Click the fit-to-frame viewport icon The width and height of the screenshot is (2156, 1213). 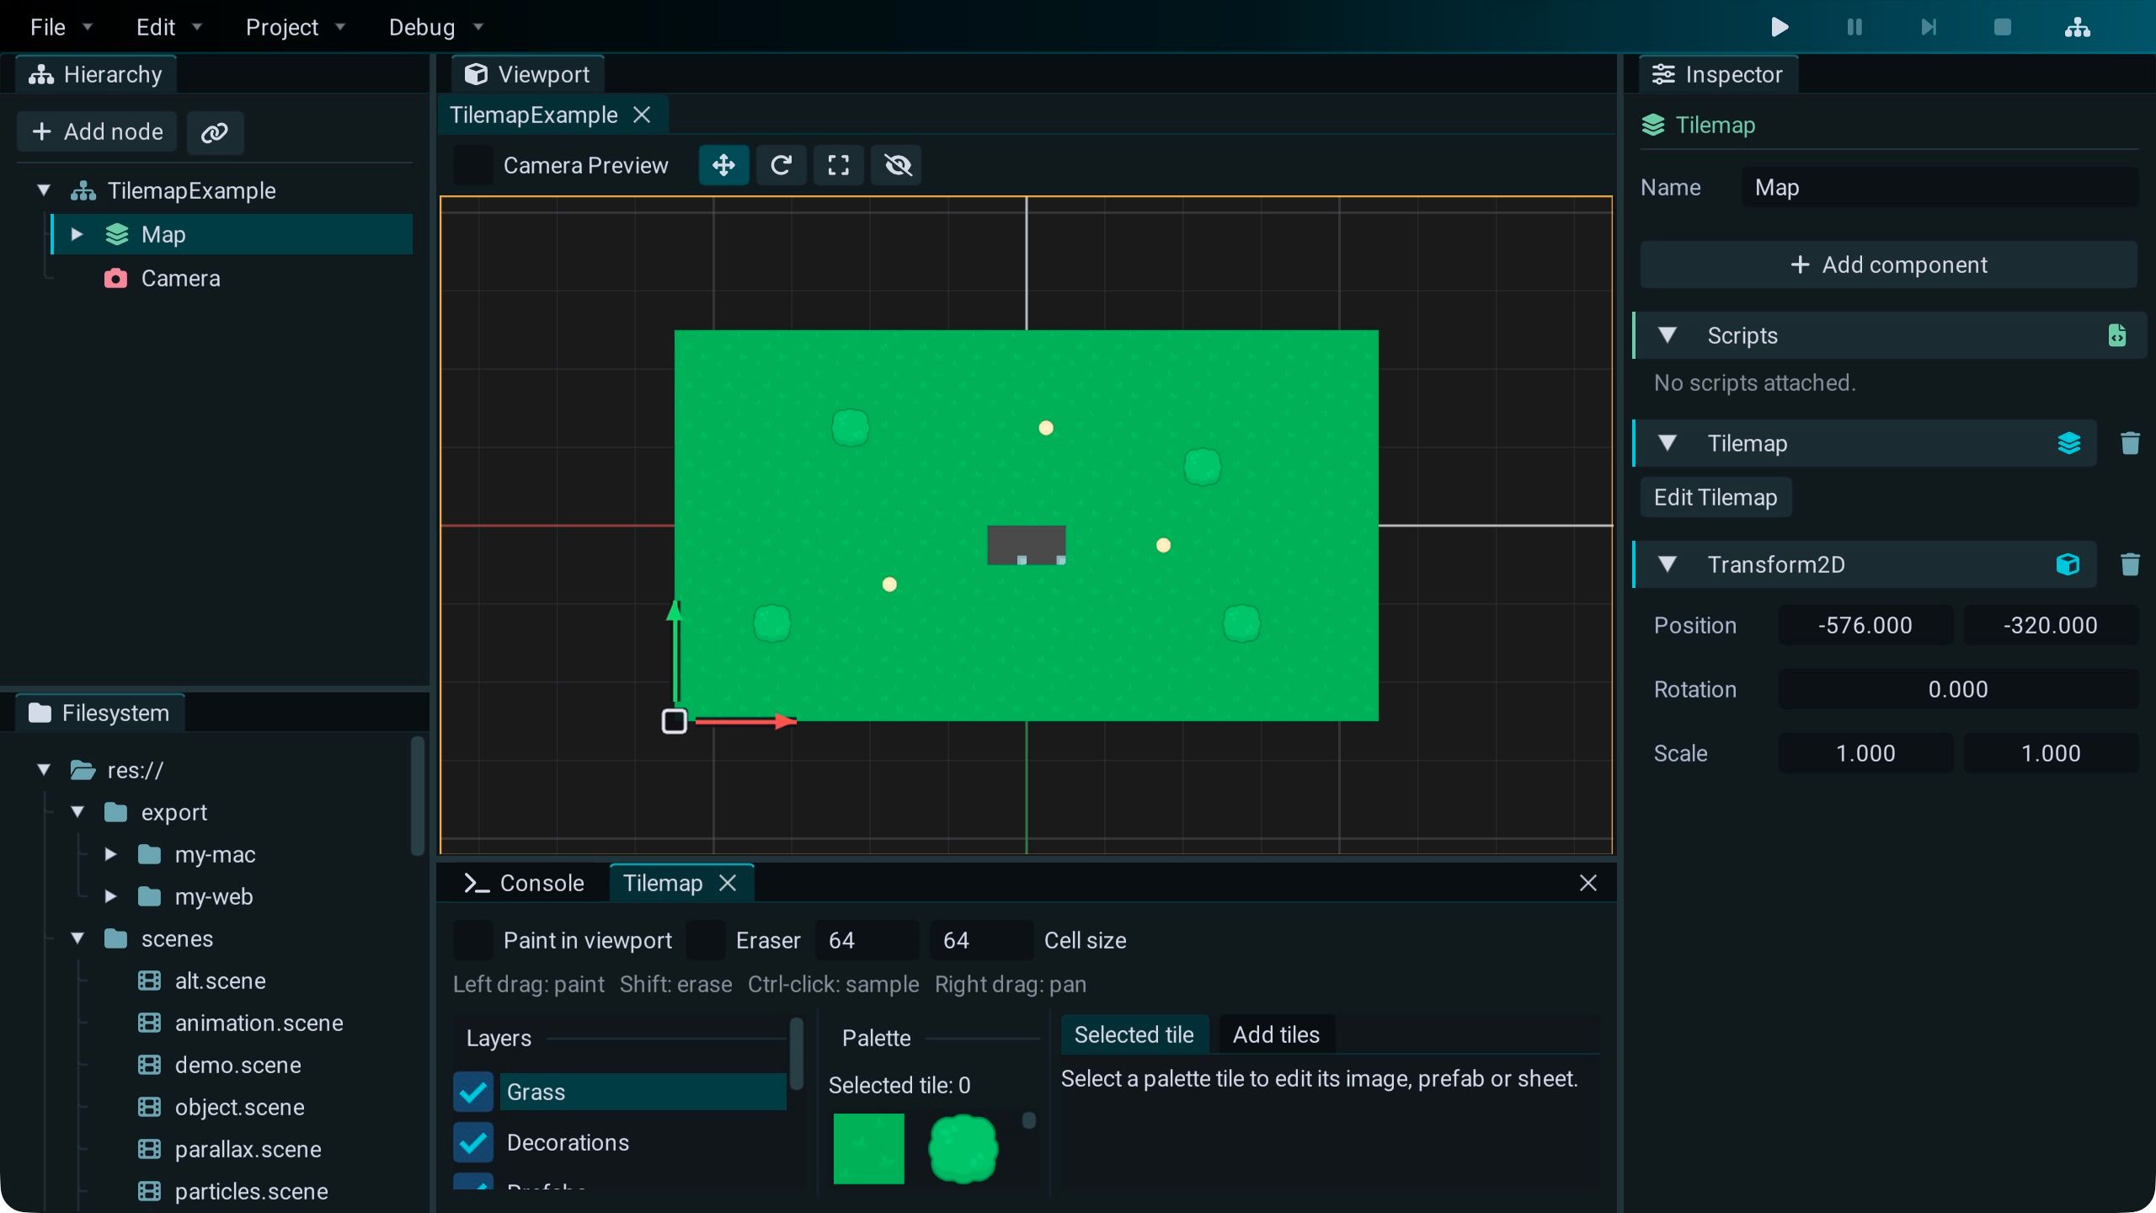point(838,165)
